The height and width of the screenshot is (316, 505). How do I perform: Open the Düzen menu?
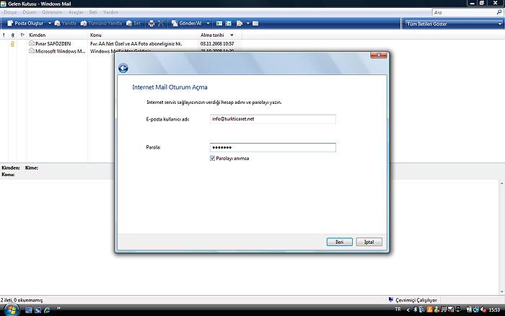pyautogui.click(x=30, y=12)
